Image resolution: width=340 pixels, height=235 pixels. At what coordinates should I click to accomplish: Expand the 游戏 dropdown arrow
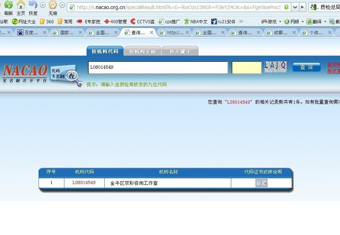click(280, 21)
